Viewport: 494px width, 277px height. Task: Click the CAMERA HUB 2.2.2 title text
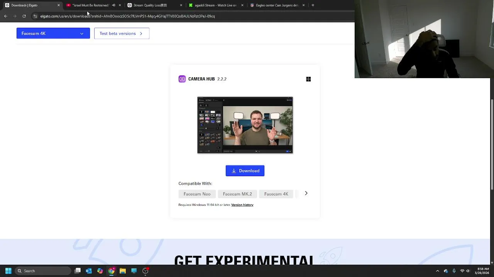coord(207,79)
